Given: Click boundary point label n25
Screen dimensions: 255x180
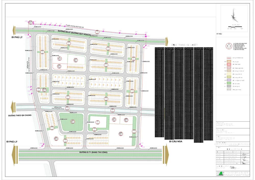Looking at the screenshot, I should [25, 35].
